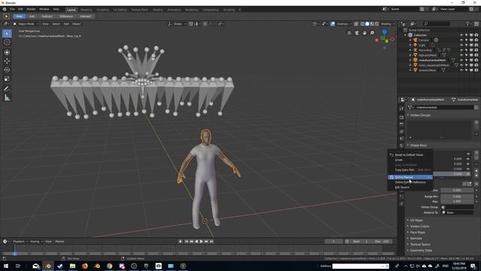The width and height of the screenshot is (481, 271).
Task: Adjust the Range Min slider
Action: click(x=457, y=196)
